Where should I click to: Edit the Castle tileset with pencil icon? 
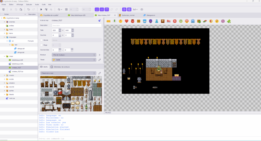tap(100, 60)
